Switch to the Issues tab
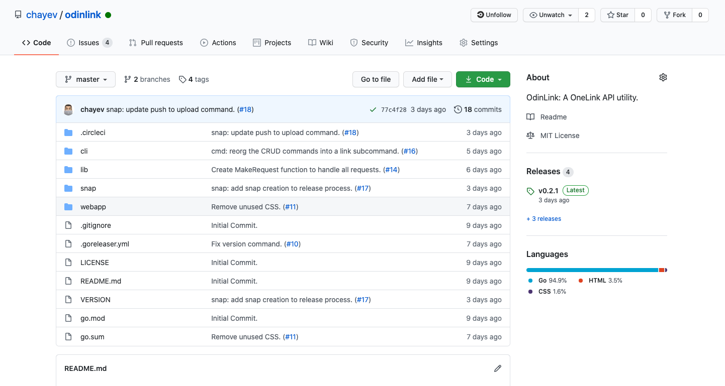The height and width of the screenshot is (386, 725). (89, 43)
